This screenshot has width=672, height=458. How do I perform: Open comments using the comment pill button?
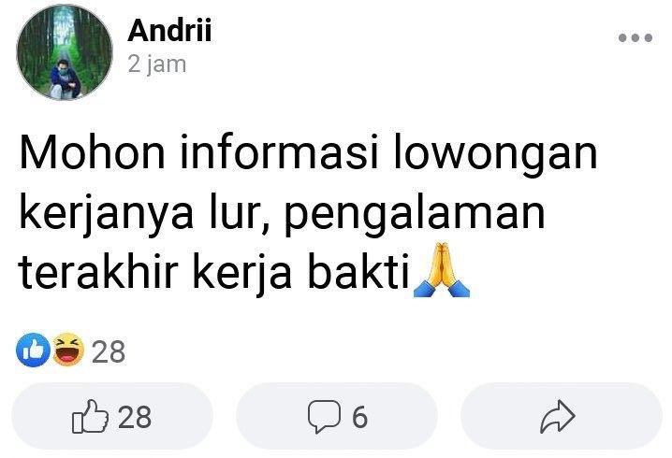(x=337, y=416)
